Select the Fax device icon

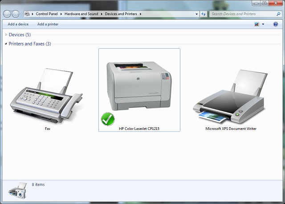(x=46, y=96)
